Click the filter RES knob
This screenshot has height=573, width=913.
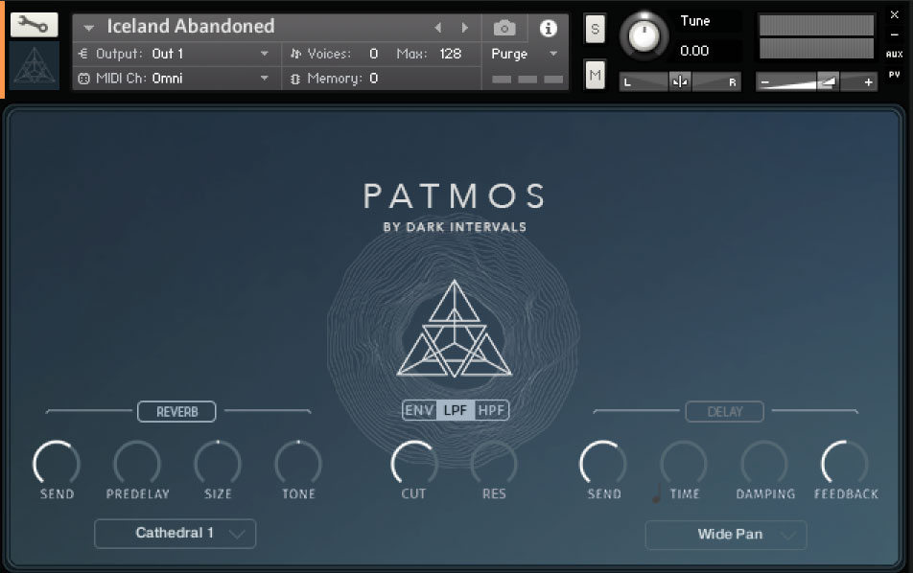[494, 463]
